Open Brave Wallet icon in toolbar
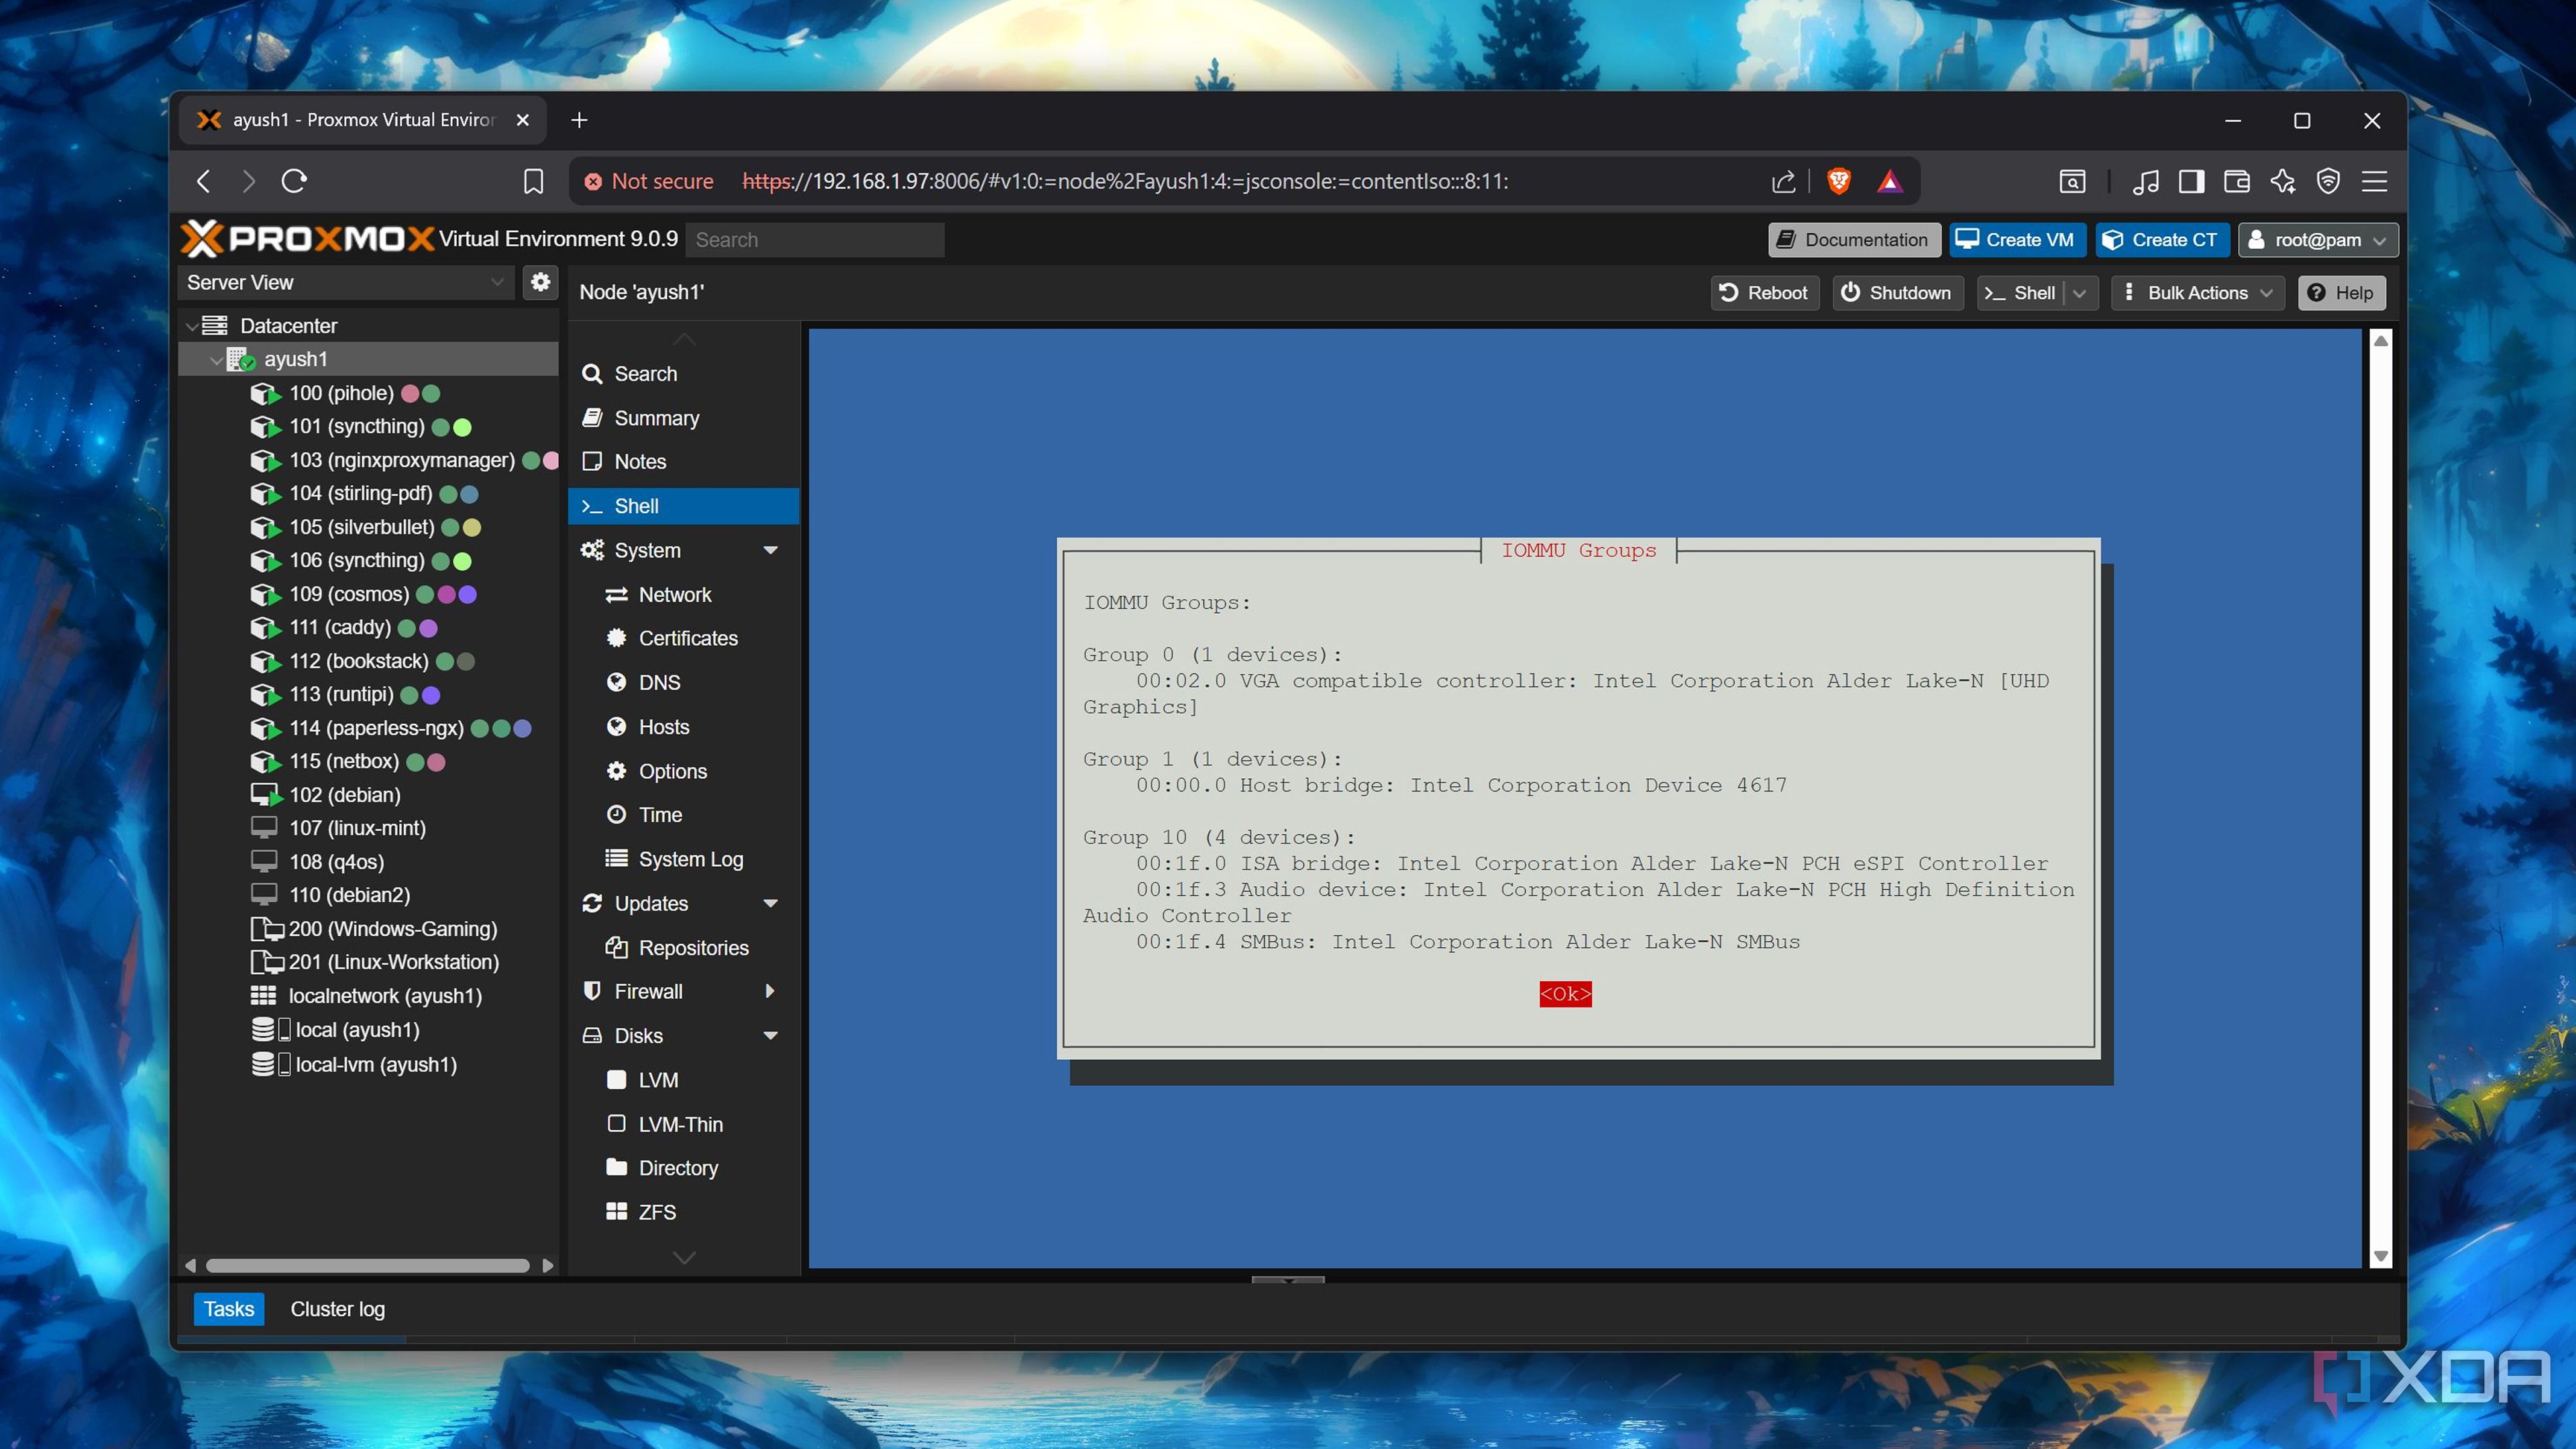 pos(2236,181)
